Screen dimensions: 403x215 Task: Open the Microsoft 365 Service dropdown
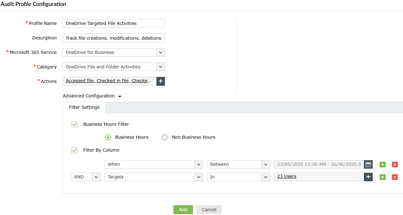coord(161,52)
